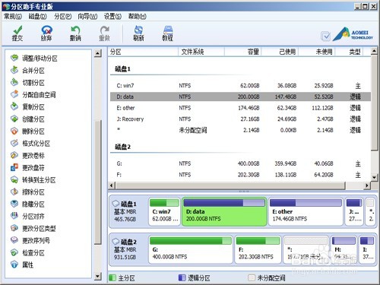Choose 切割分区 operation

click(27, 83)
